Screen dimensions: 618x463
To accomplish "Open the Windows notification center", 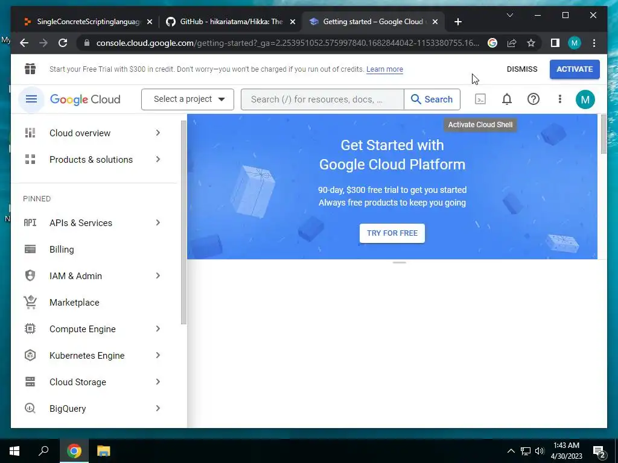I will (x=599, y=452).
